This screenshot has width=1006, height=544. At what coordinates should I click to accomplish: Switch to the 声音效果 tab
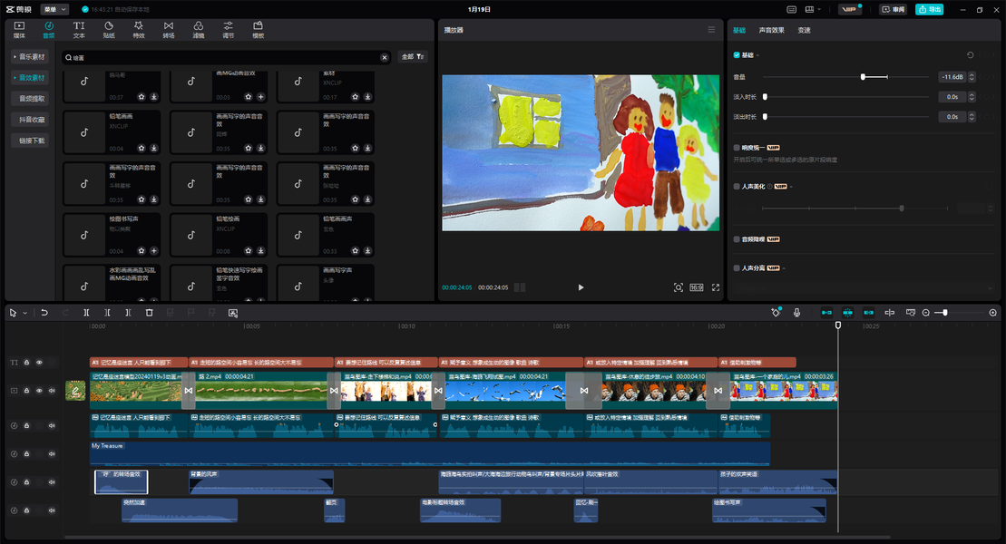(771, 30)
